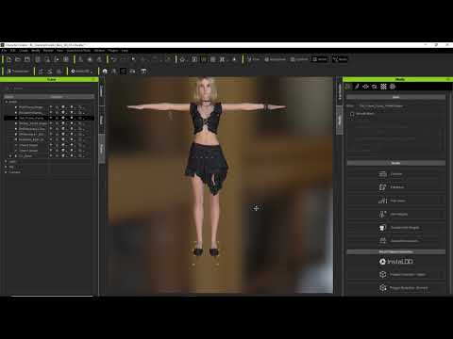Viewport: 453px width, 339px height.
Task: Open the checkerboard tab icon in Modify panel
Action: (383, 87)
